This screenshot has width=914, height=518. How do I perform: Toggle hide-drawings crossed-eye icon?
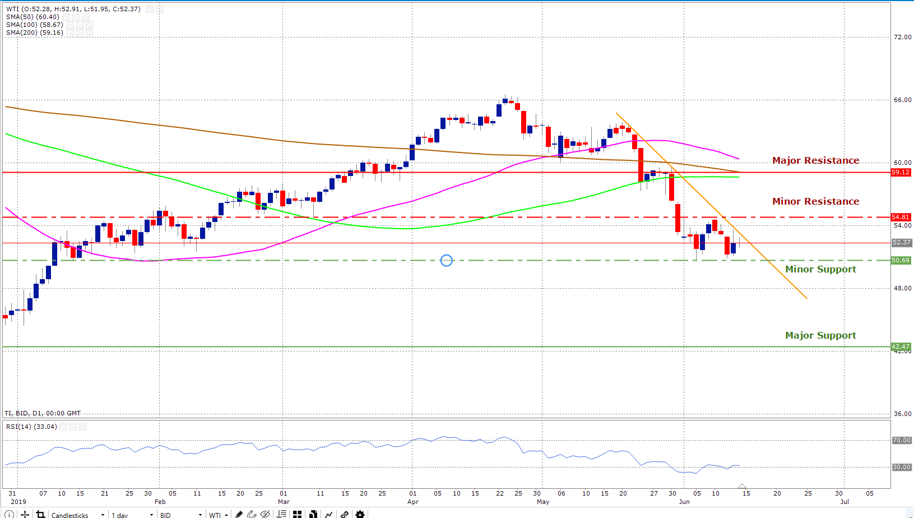(x=265, y=514)
